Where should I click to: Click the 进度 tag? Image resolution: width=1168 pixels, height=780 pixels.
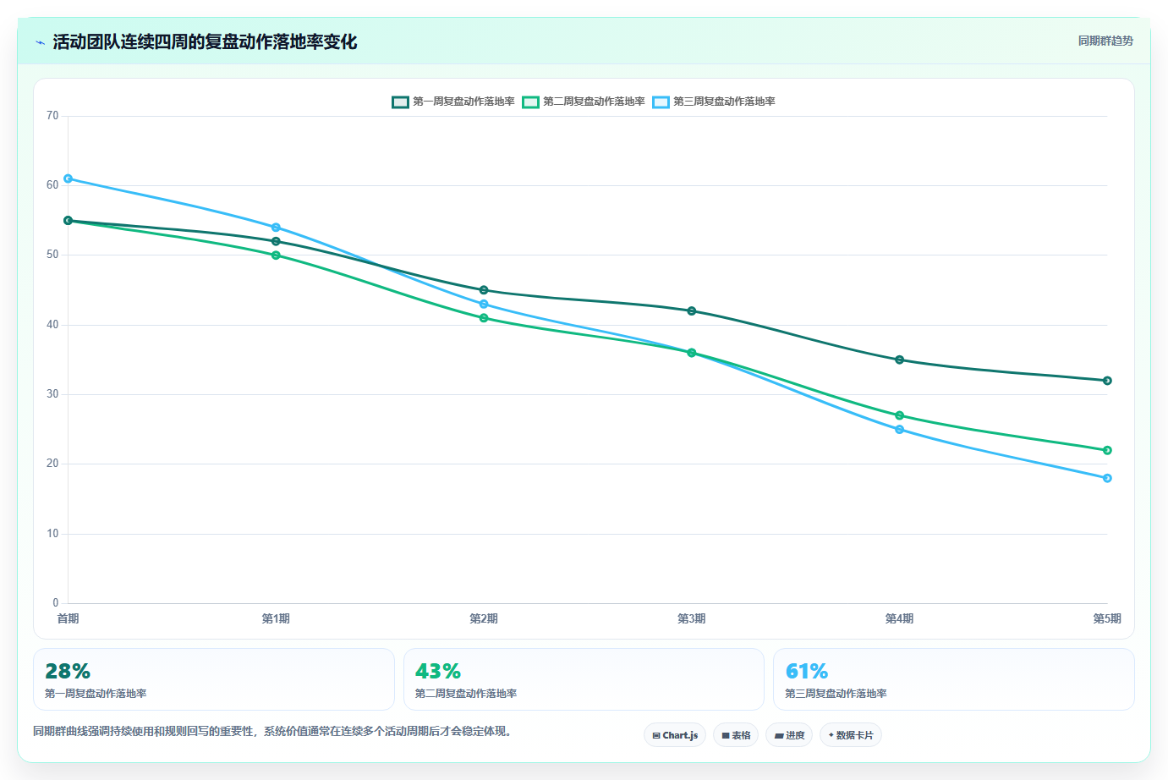tap(789, 735)
